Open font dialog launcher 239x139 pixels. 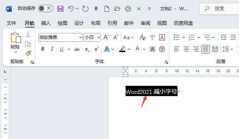point(166,62)
